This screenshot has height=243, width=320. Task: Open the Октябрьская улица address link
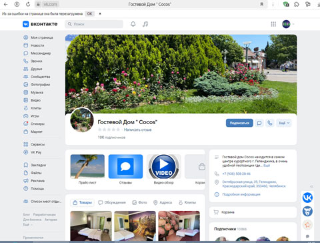(x=254, y=184)
